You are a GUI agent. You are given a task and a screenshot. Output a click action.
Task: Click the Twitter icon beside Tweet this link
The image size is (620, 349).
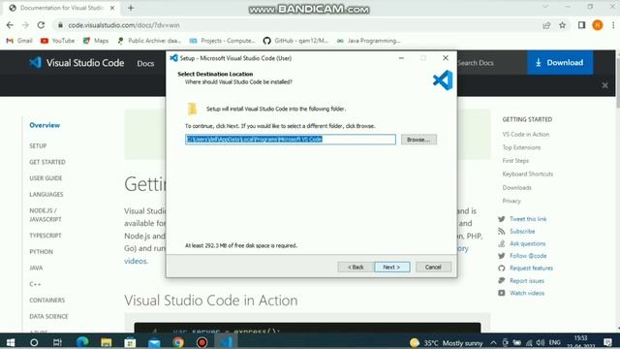point(502,219)
